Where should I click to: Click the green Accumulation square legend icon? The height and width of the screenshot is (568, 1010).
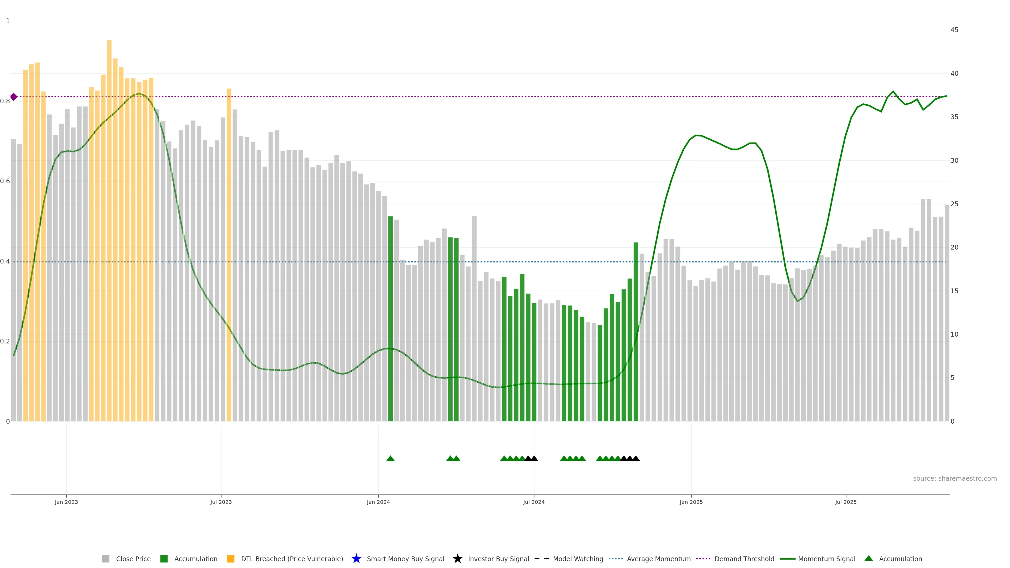pos(164,559)
